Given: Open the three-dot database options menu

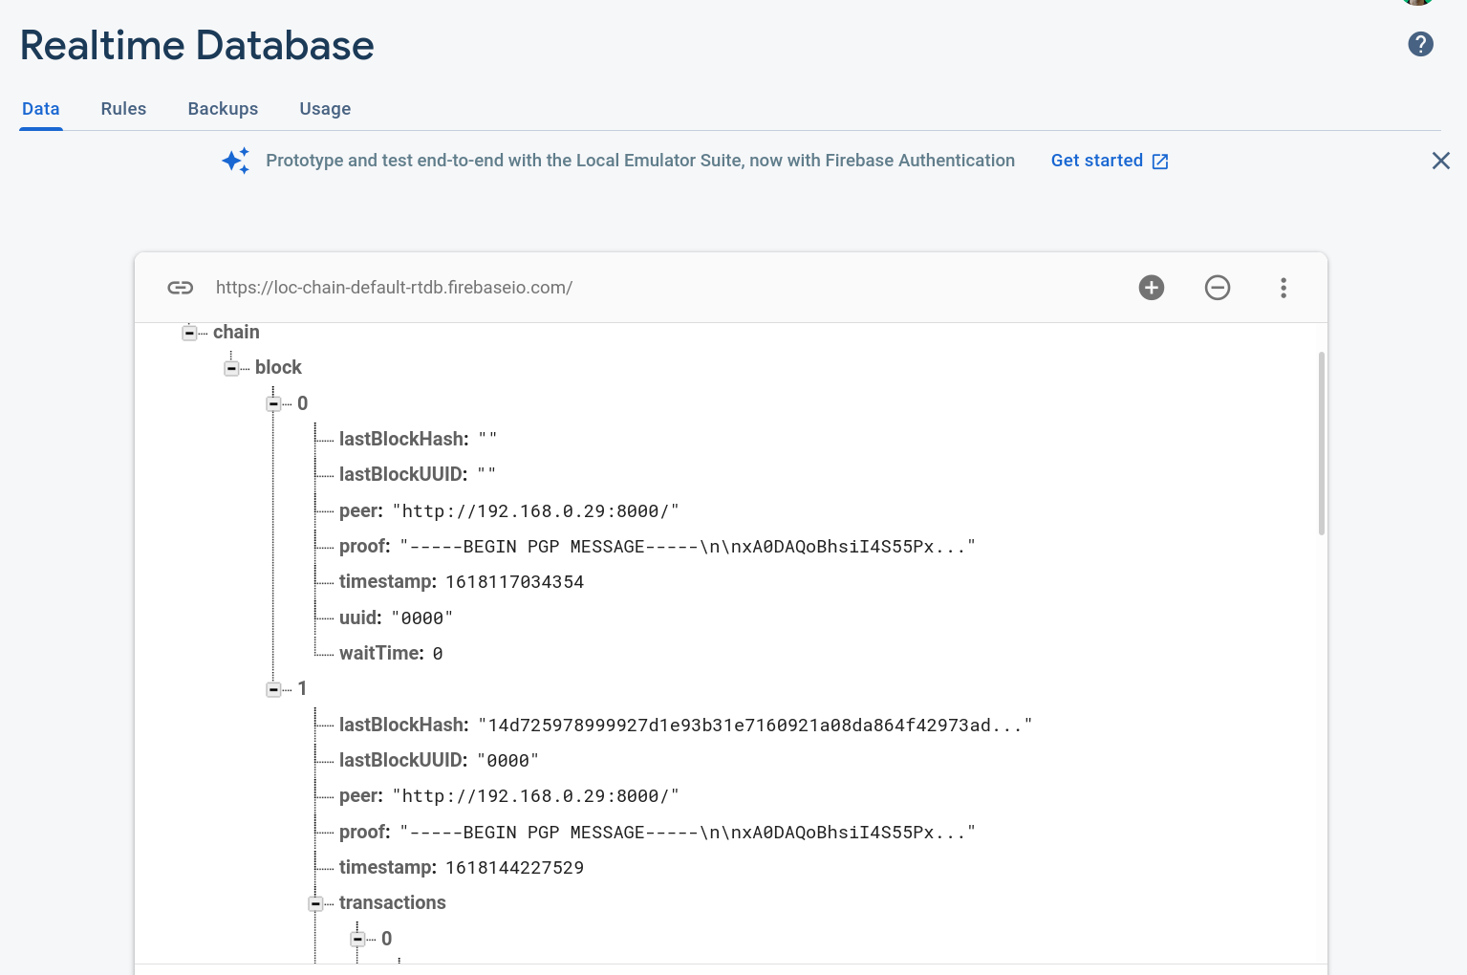Looking at the screenshot, I should [x=1284, y=288].
